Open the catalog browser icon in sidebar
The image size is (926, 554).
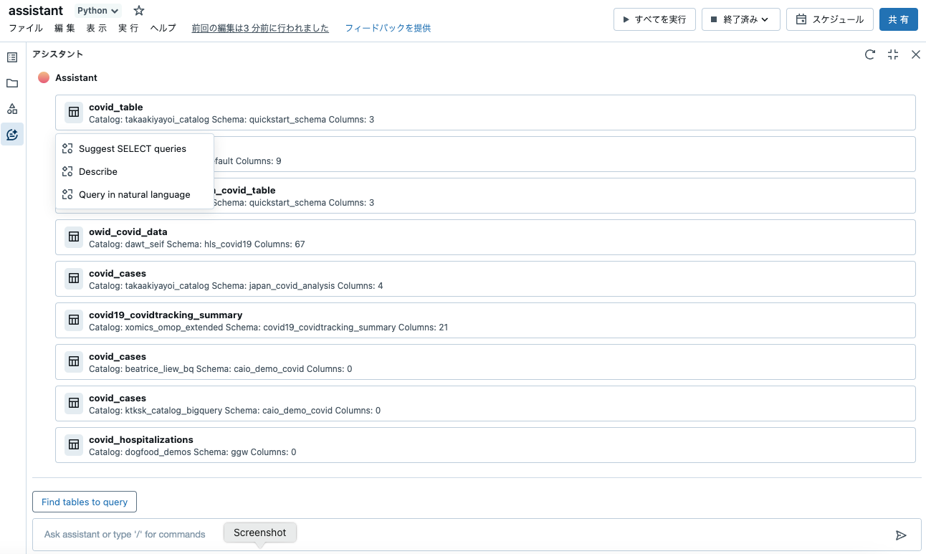pyautogui.click(x=11, y=108)
